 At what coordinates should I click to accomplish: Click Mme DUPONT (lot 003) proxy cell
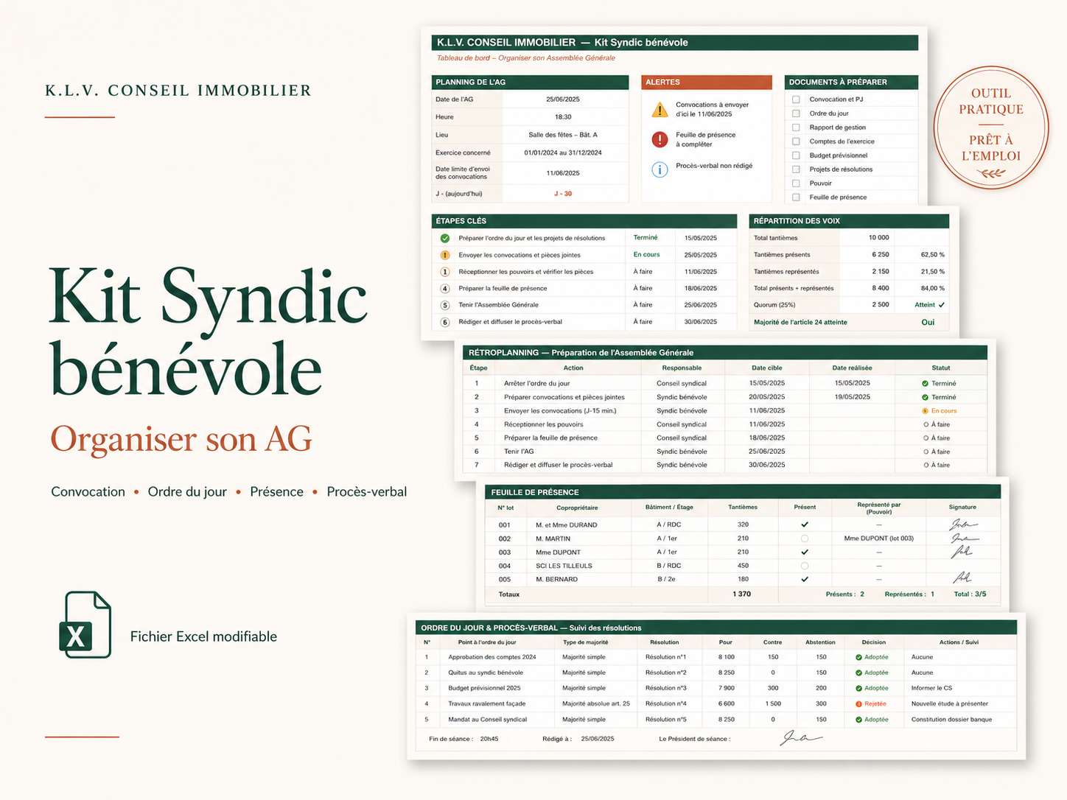click(878, 538)
